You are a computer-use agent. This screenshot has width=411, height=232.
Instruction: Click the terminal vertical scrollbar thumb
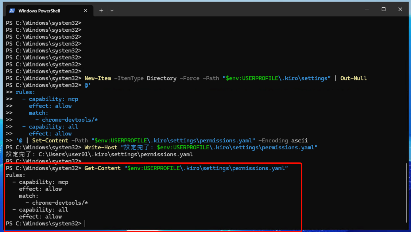tap(407, 192)
